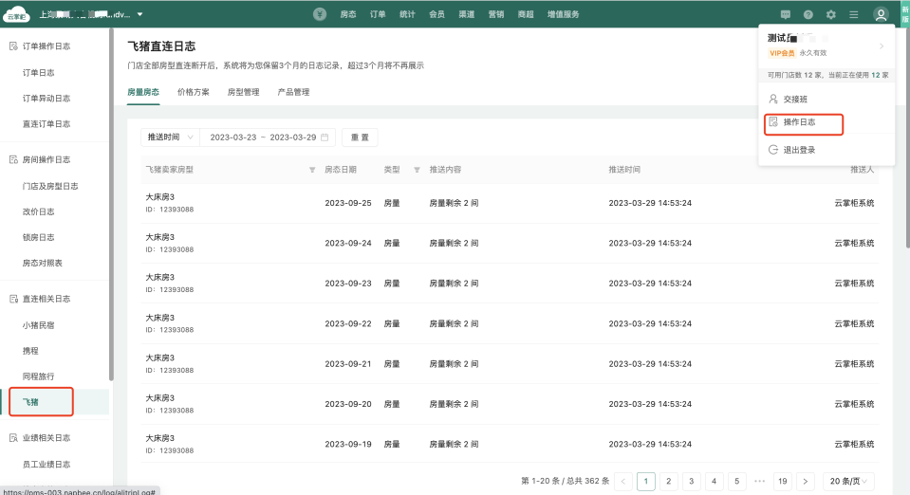Click the yen currency icon in top bar
Viewport: 910px width, 495px height.
point(320,14)
